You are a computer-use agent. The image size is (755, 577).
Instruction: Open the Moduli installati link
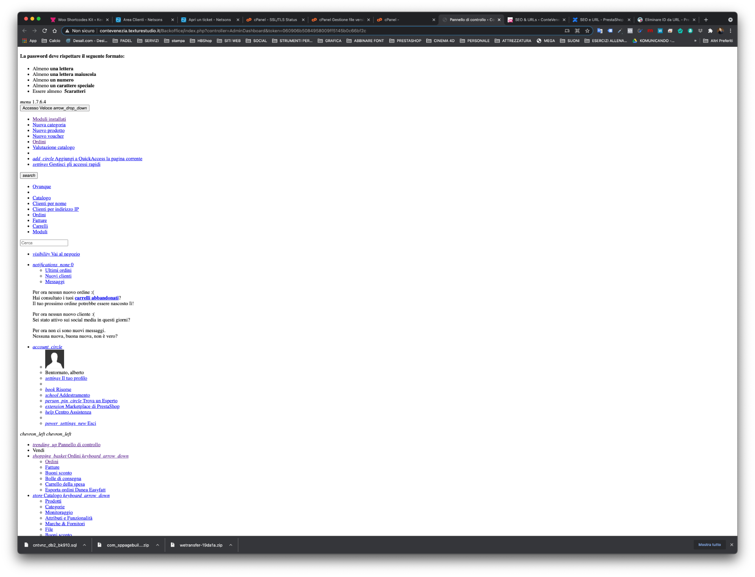click(49, 119)
